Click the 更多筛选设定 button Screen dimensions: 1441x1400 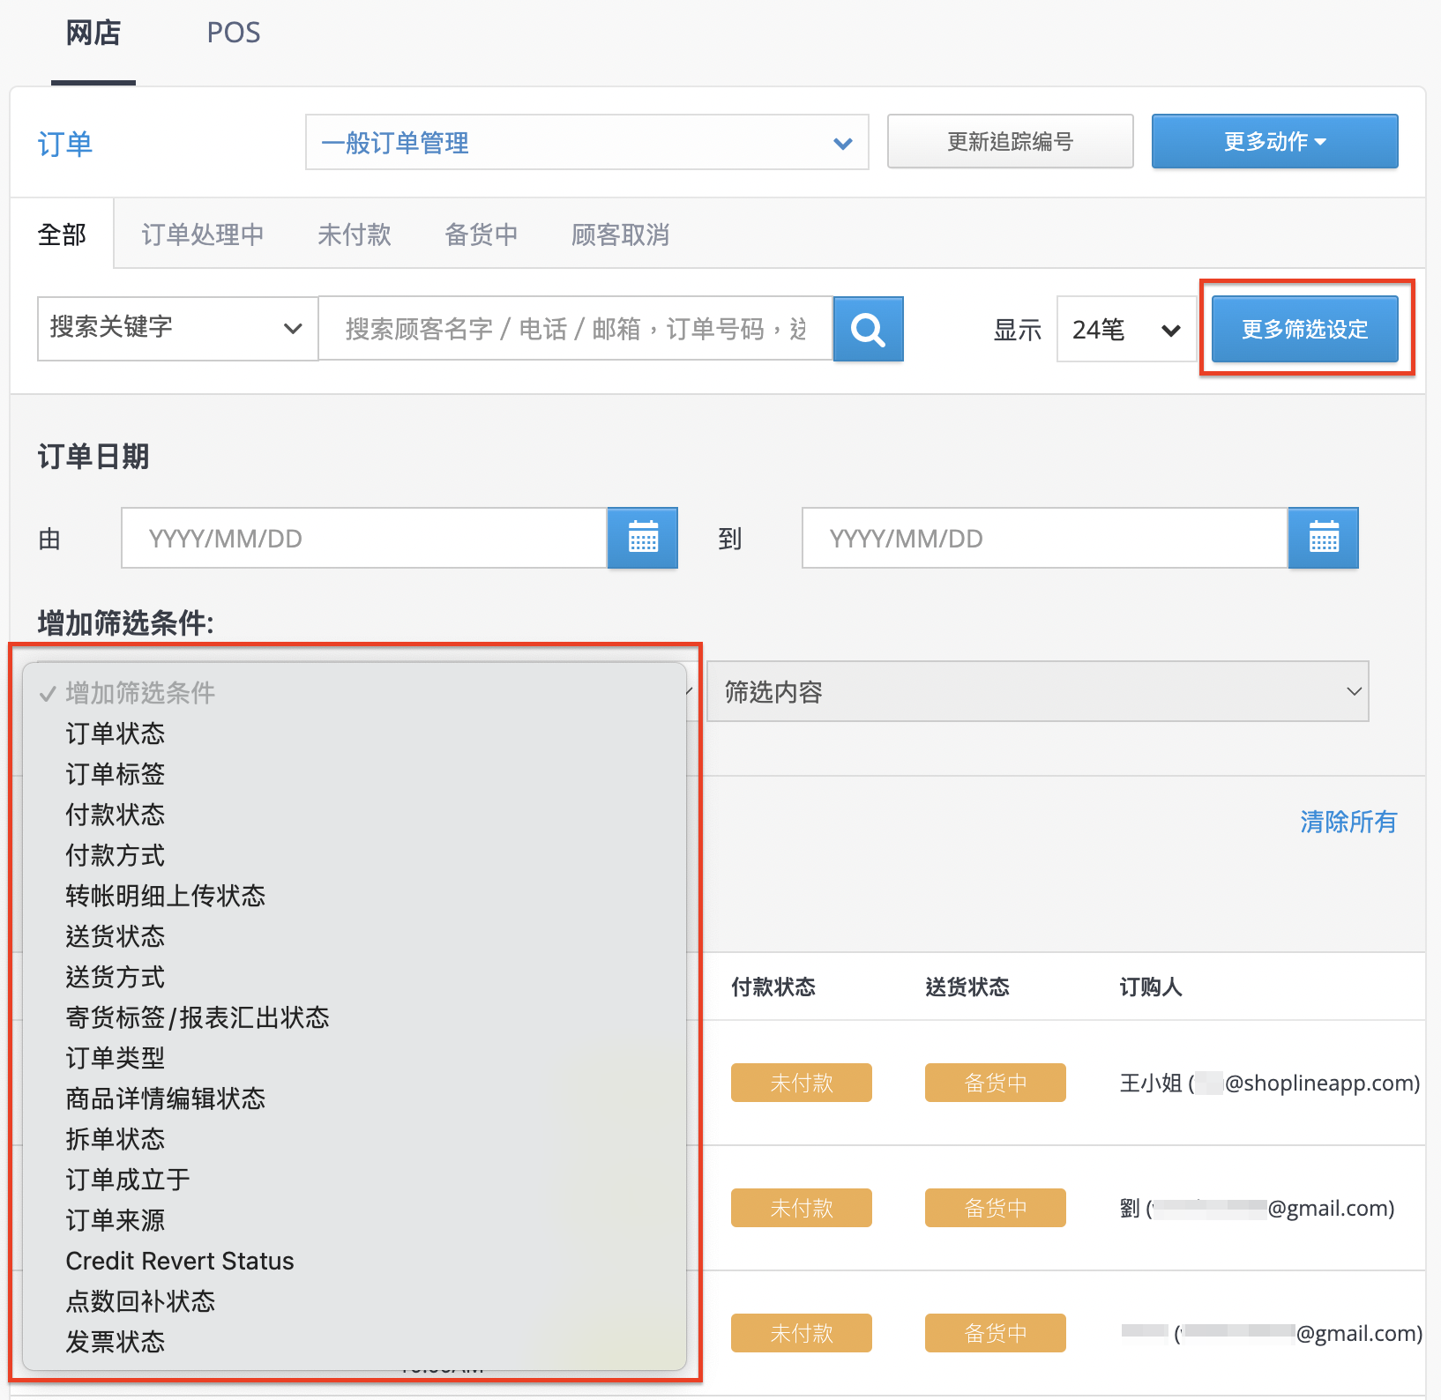(1305, 329)
